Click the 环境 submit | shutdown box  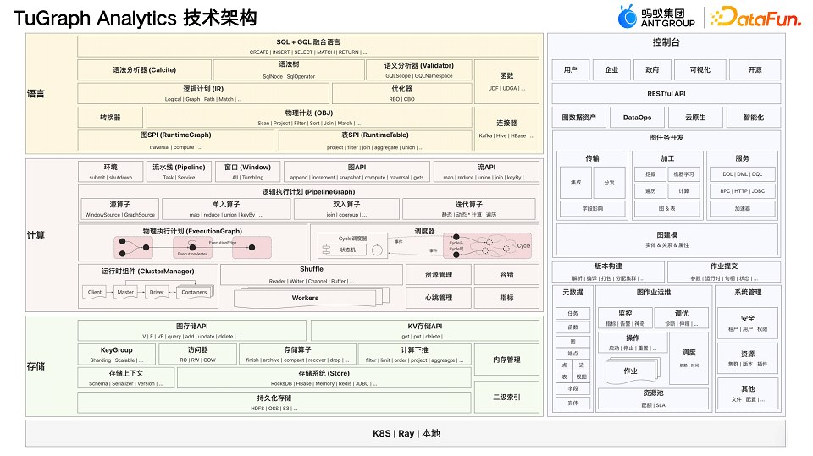click(110, 172)
